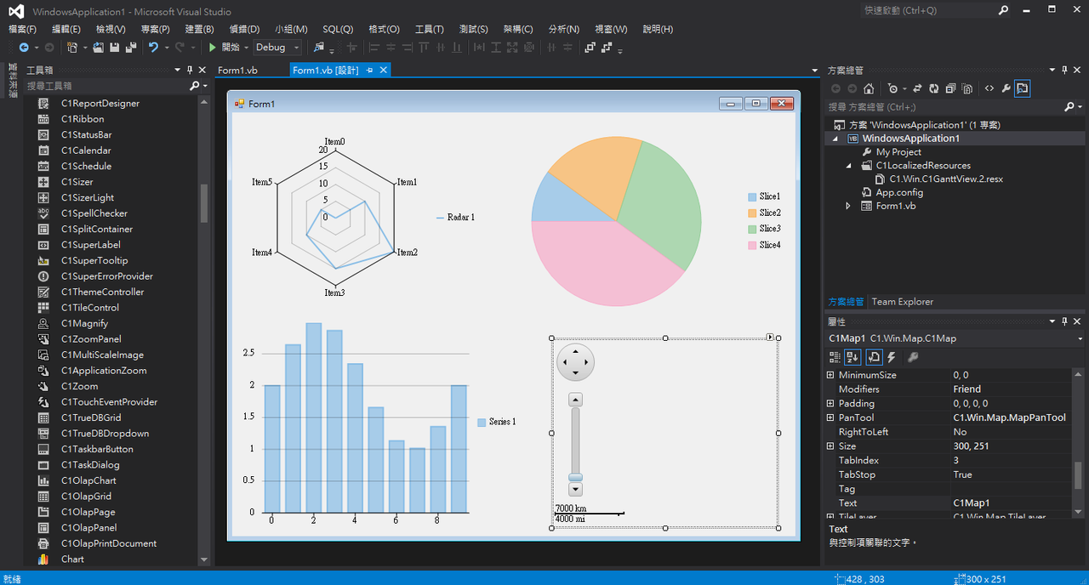
Task: Expand the Form1.vb tree node
Action: tap(848, 206)
